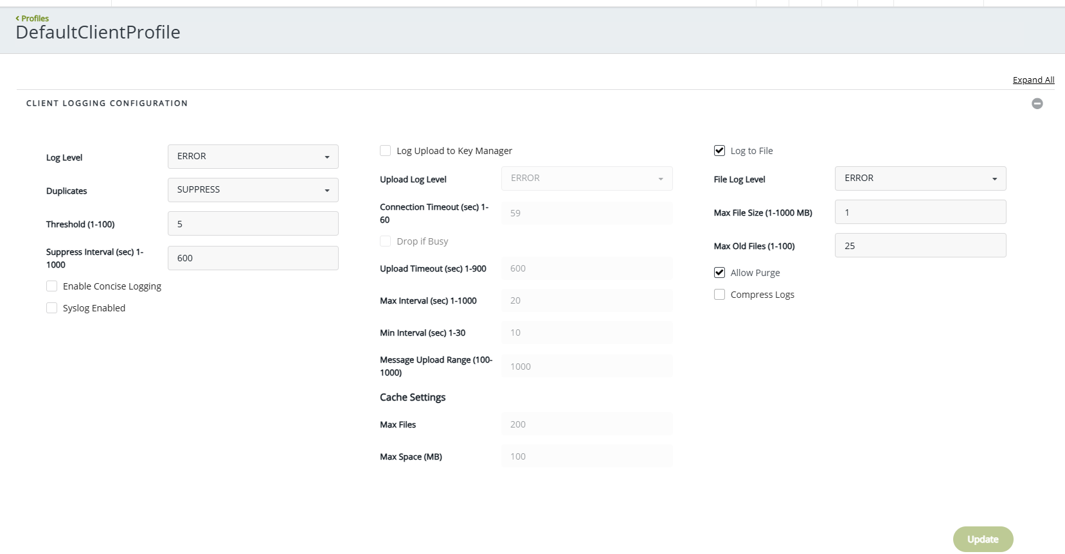Click the Message Upload Range field

[587, 367]
